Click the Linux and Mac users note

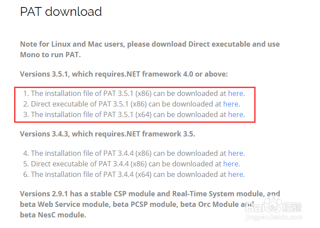[150, 49]
